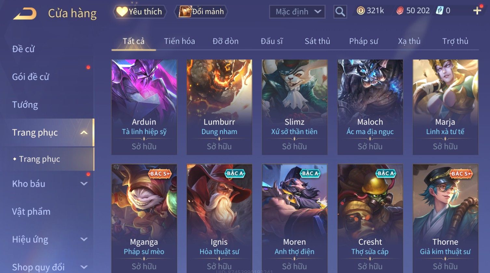Screen dimensions: 490x273
Task: Expand the Kho báu sidebar section
Action: coord(84,184)
